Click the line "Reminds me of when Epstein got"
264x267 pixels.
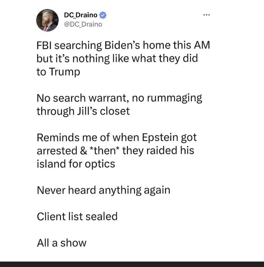117,137
